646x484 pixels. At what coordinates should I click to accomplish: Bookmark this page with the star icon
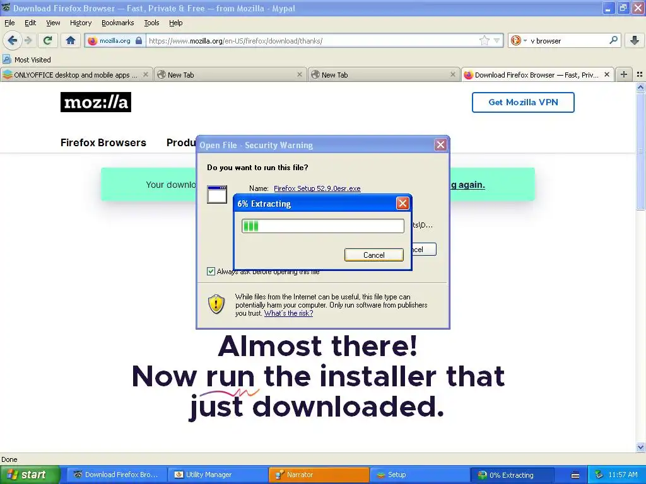tap(484, 40)
